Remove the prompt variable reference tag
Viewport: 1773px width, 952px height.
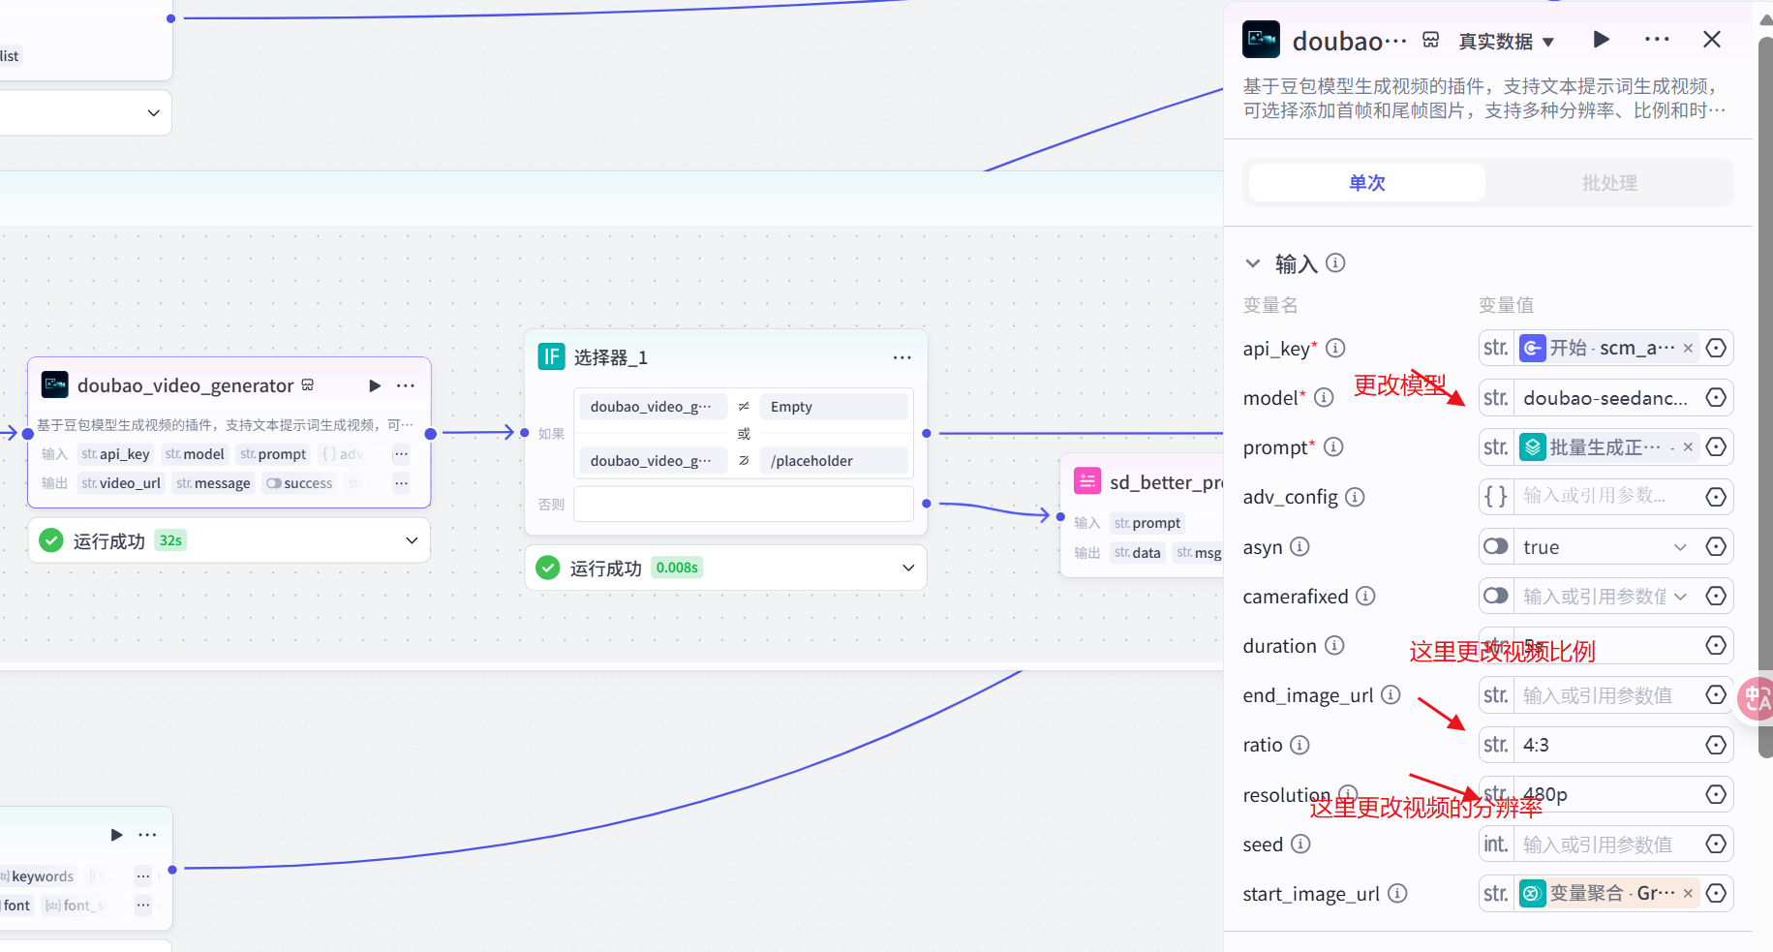tap(1688, 446)
